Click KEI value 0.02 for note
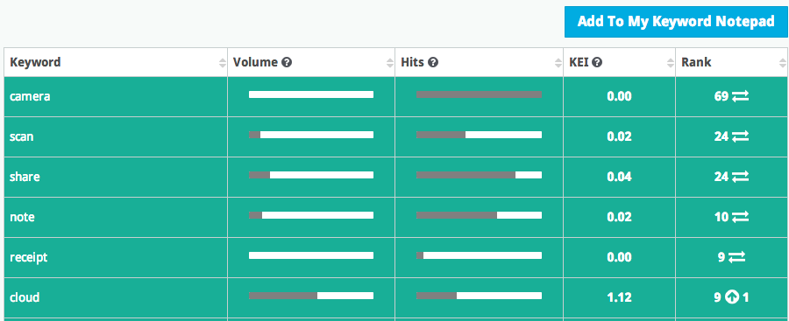Screen dimensions: 789x321 click(619, 217)
